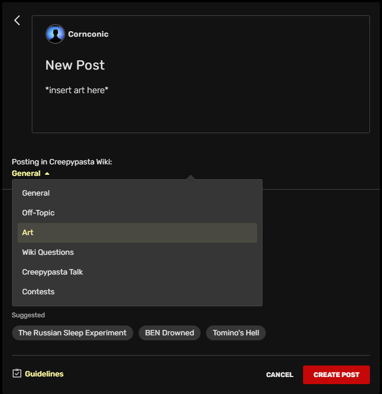Select General from the category list

[36, 193]
